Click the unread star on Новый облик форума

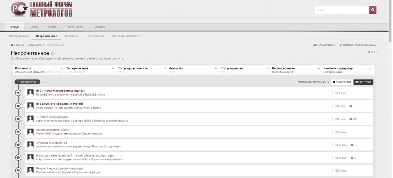(38, 117)
